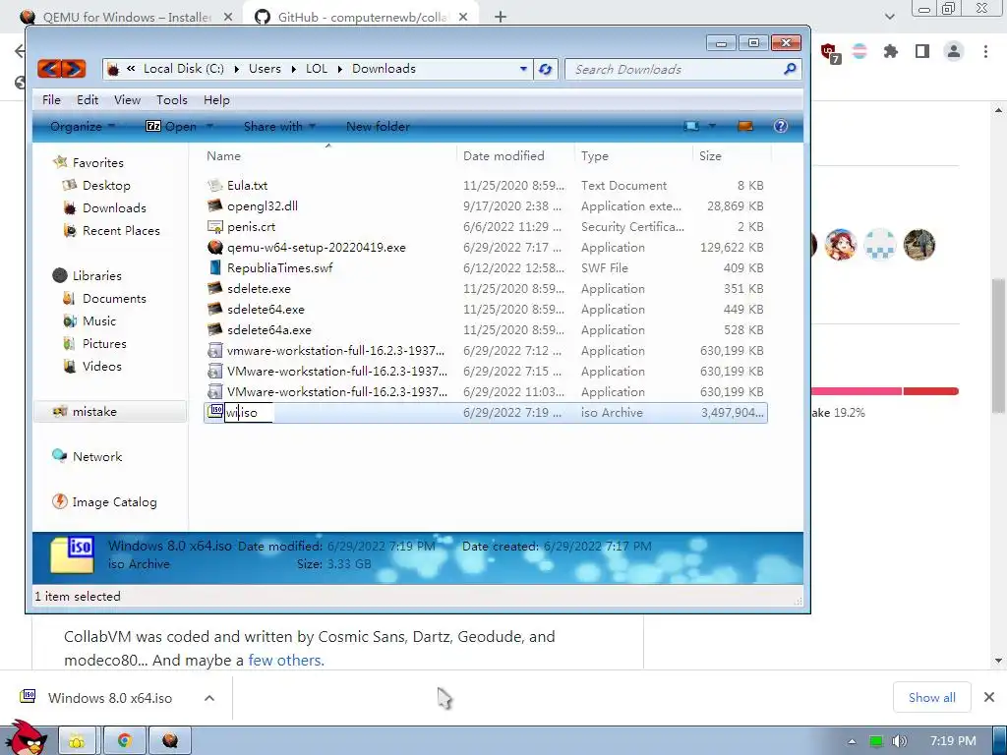Image resolution: width=1007 pixels, height=755 pixels.
Task: Click the filename rename text box
Action: coord(249,413)
